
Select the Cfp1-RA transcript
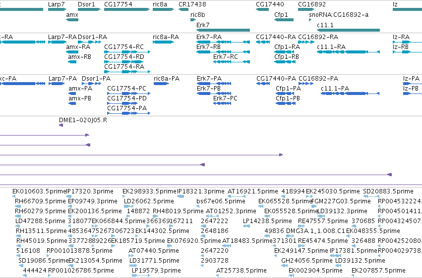pos(284,52)
